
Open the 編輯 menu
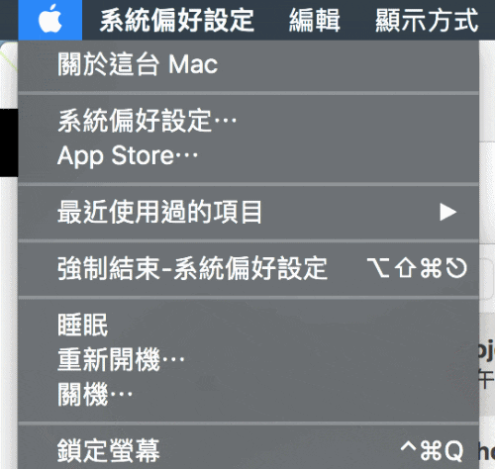pos(315,21)
